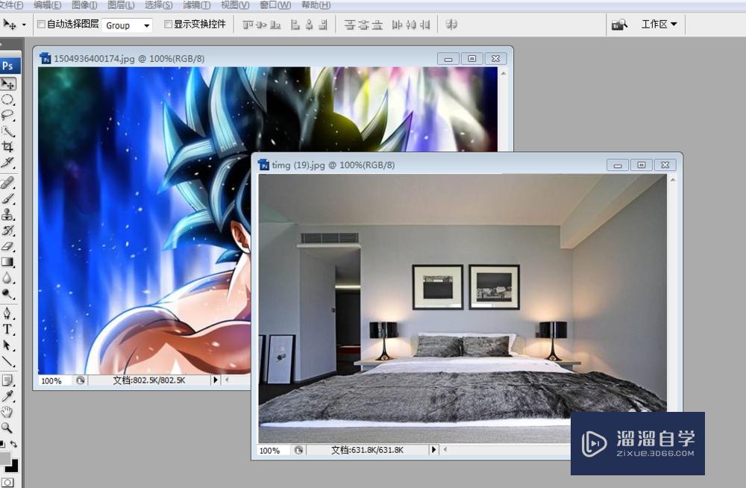The width and height of the screenshot is (746, 488).
Task: Click the Ps logo atop the toolbox
Action: 10,66
